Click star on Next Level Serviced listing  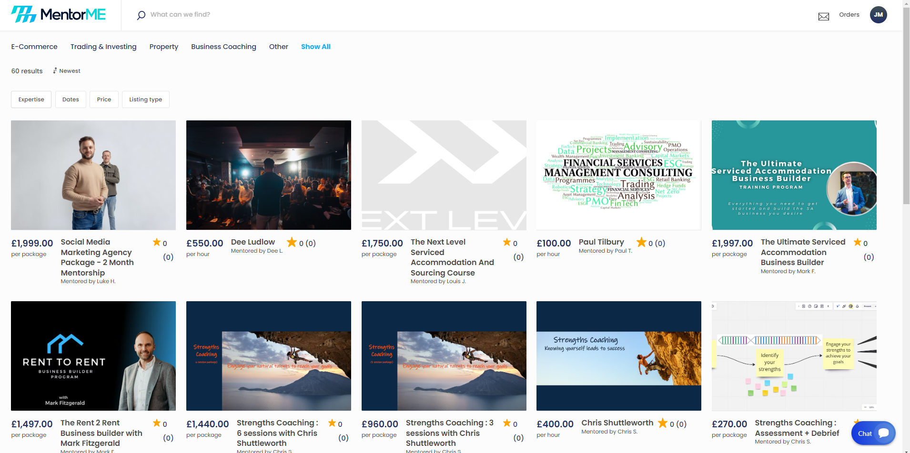point(507,242)
